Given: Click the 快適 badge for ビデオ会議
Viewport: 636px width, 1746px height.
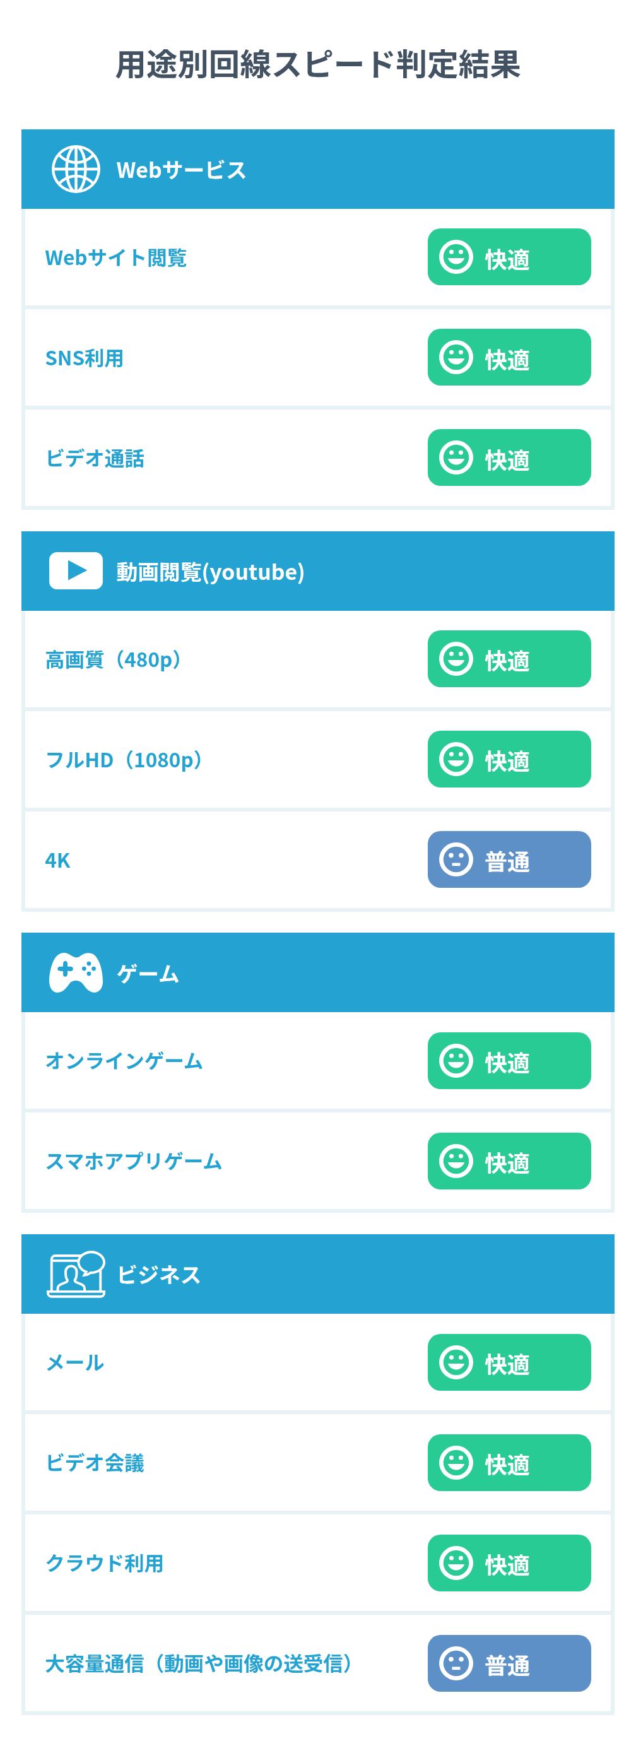Looking at the screenshot, I should [x=509, y=1463].
